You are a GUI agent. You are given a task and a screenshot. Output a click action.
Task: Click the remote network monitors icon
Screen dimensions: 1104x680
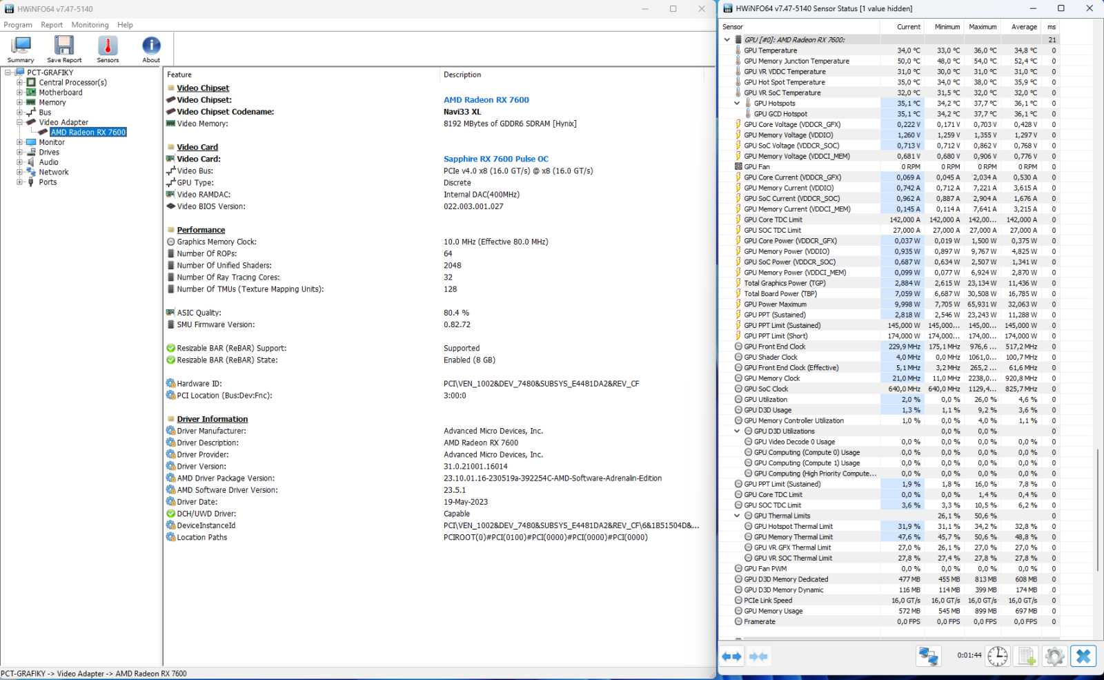click(929, 656)
